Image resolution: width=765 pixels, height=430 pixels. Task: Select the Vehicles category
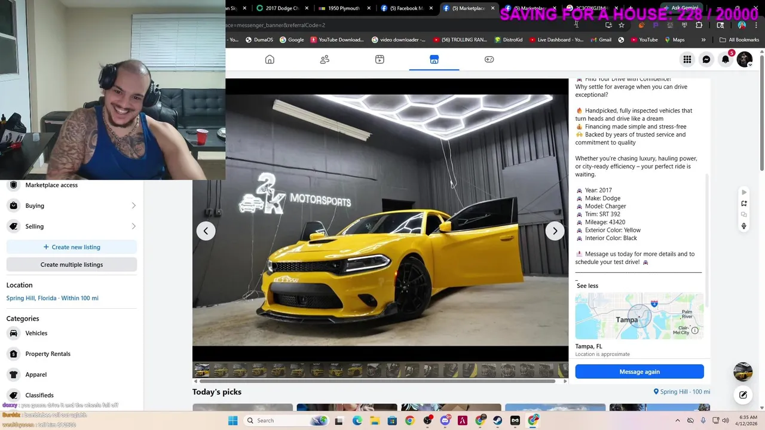click(72, 333)
